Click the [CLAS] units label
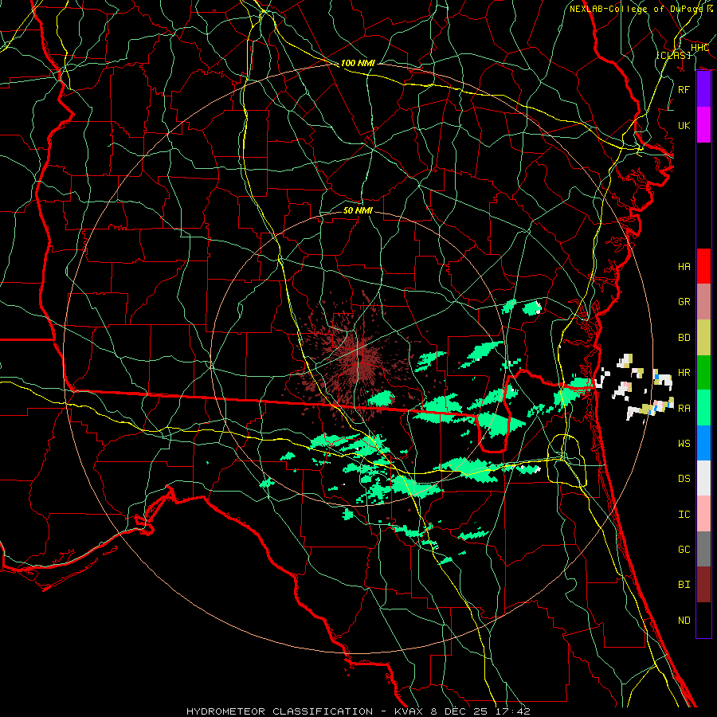The width and height of the screenshot is (717, 717). [673, 55]
